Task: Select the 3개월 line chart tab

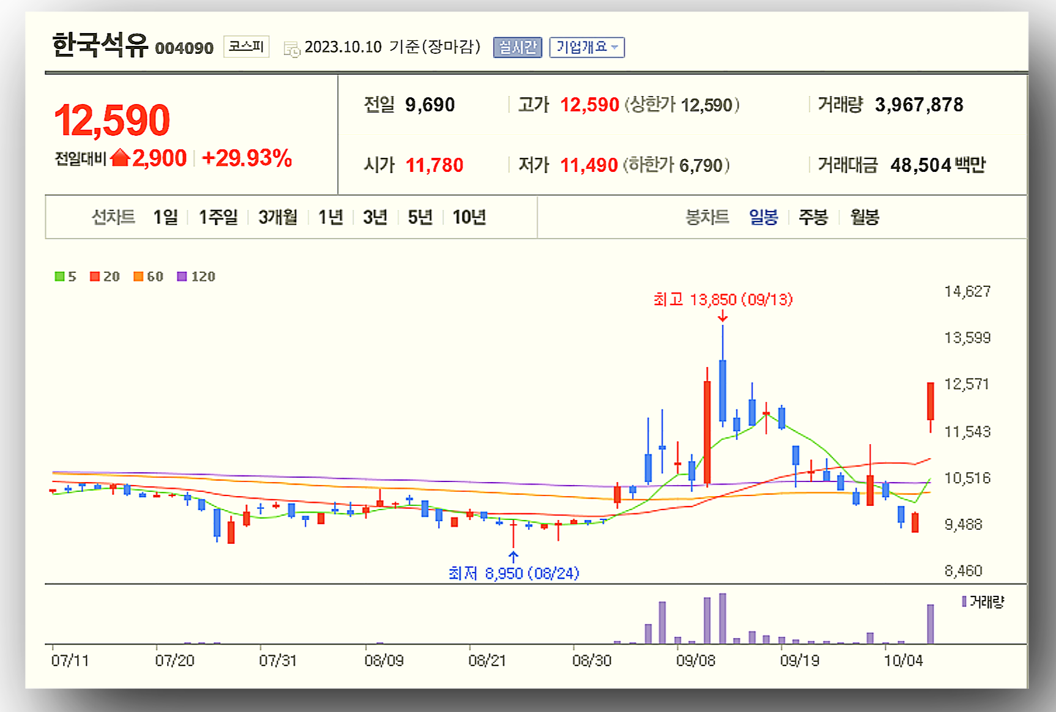Action: tap(278, 217)
